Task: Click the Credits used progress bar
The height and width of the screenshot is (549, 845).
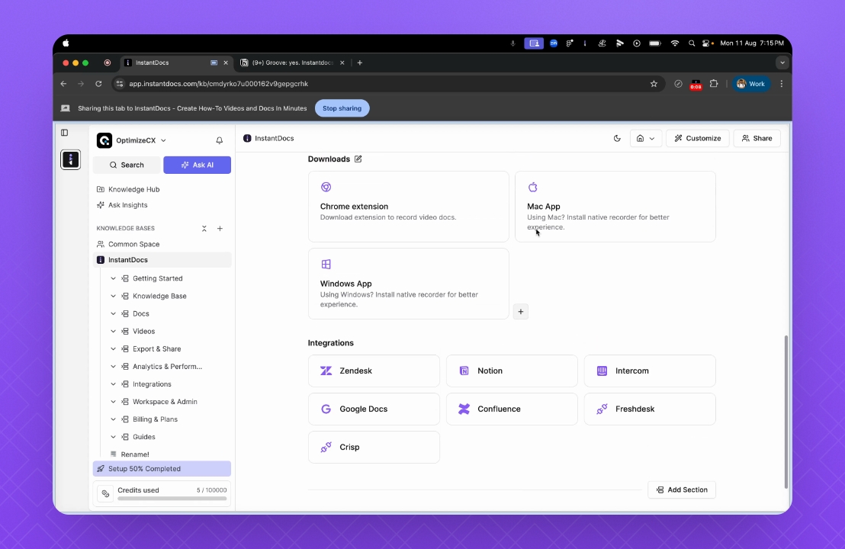Action: pos(172,499)
